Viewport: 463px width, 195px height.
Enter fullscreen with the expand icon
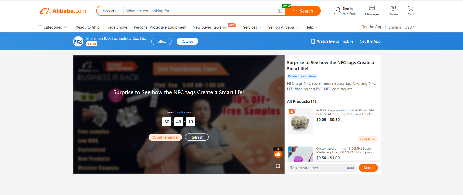point(278,166)
